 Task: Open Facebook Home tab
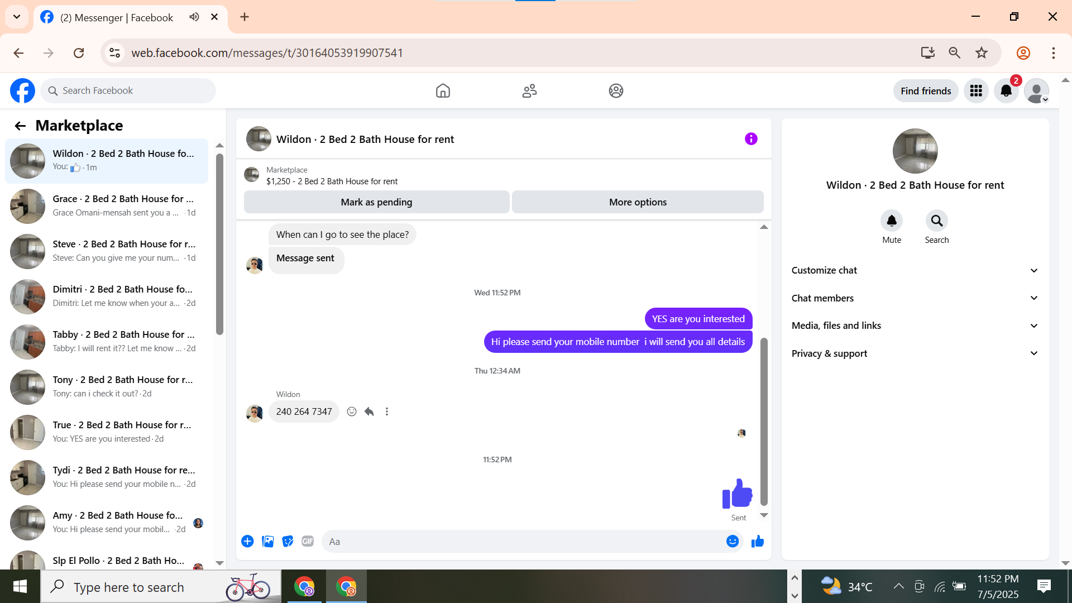click(443, 90)
